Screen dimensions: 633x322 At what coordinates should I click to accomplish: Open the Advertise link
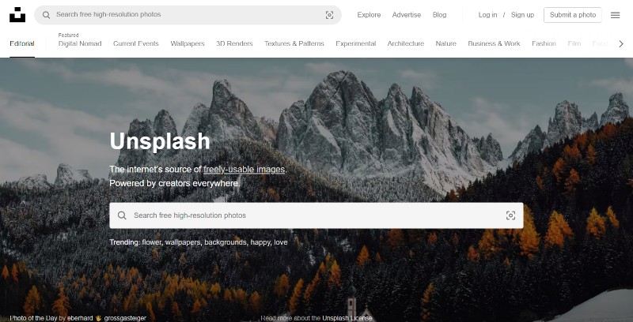tap(406, 15)
